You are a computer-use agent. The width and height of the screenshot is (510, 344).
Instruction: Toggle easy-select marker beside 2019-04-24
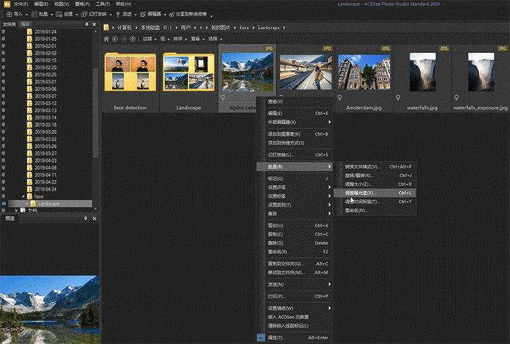tap(3, 189)
